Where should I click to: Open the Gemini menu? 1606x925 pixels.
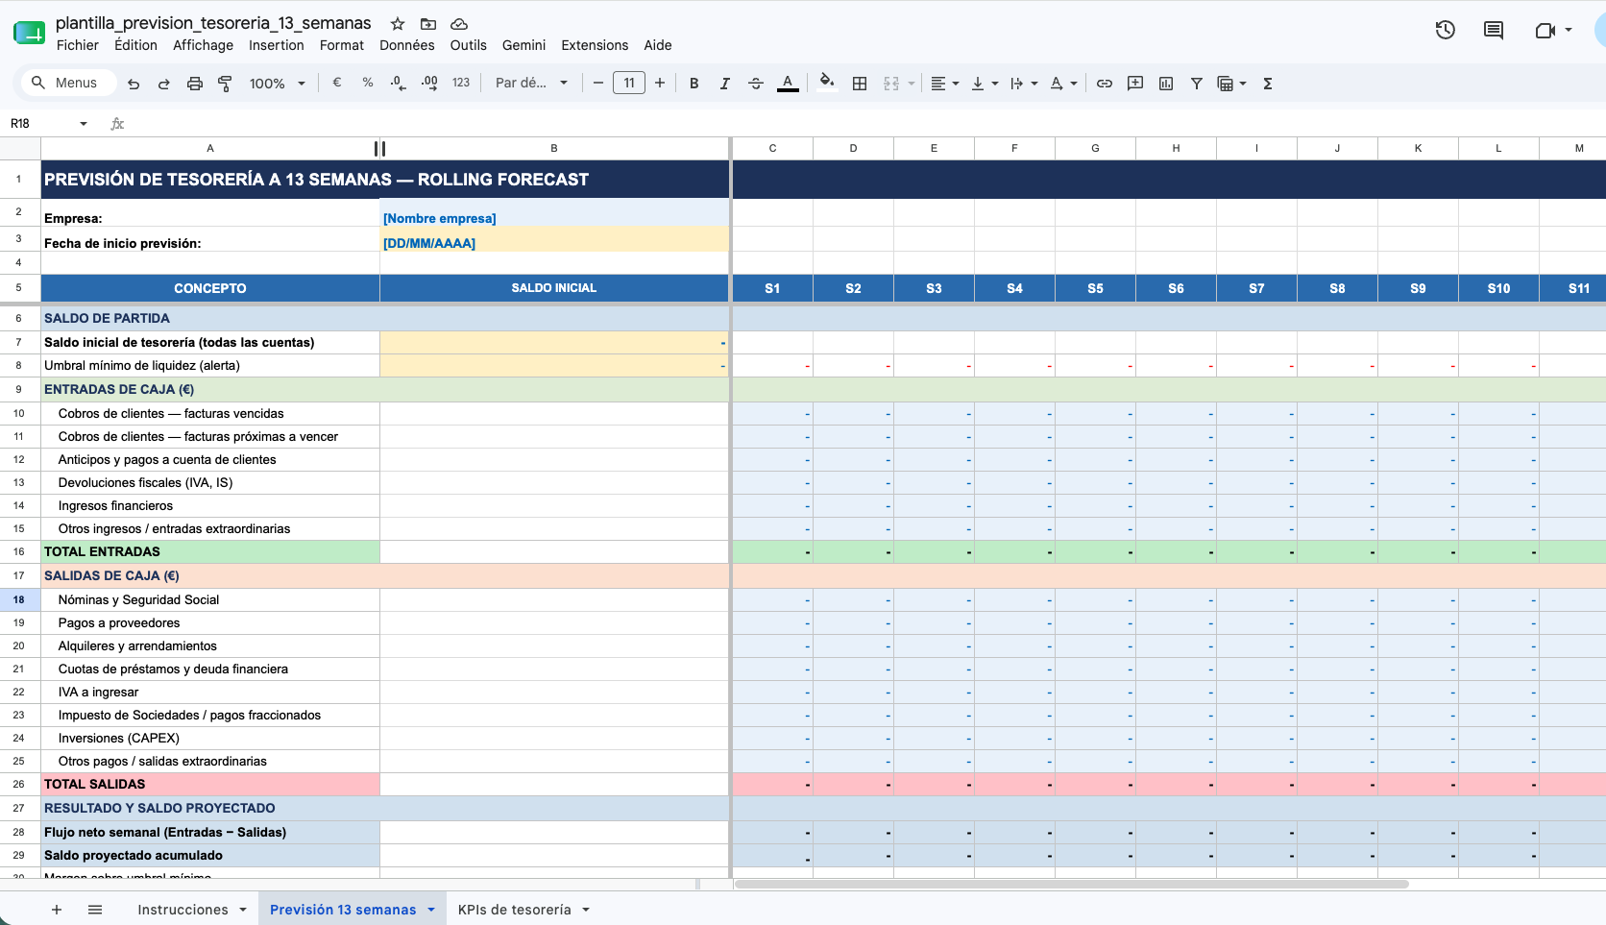(523, 45)
